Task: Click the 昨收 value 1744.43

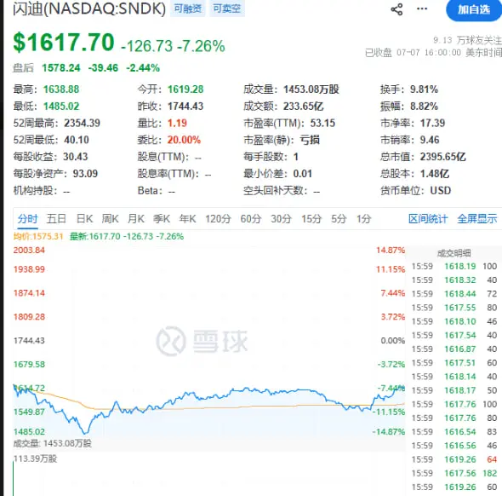Action: [x=185, y=107]
